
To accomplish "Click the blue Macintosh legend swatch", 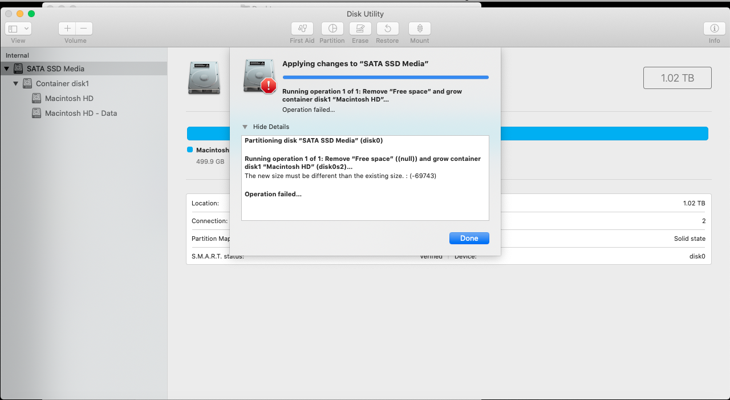I will [x=190, y=150].
